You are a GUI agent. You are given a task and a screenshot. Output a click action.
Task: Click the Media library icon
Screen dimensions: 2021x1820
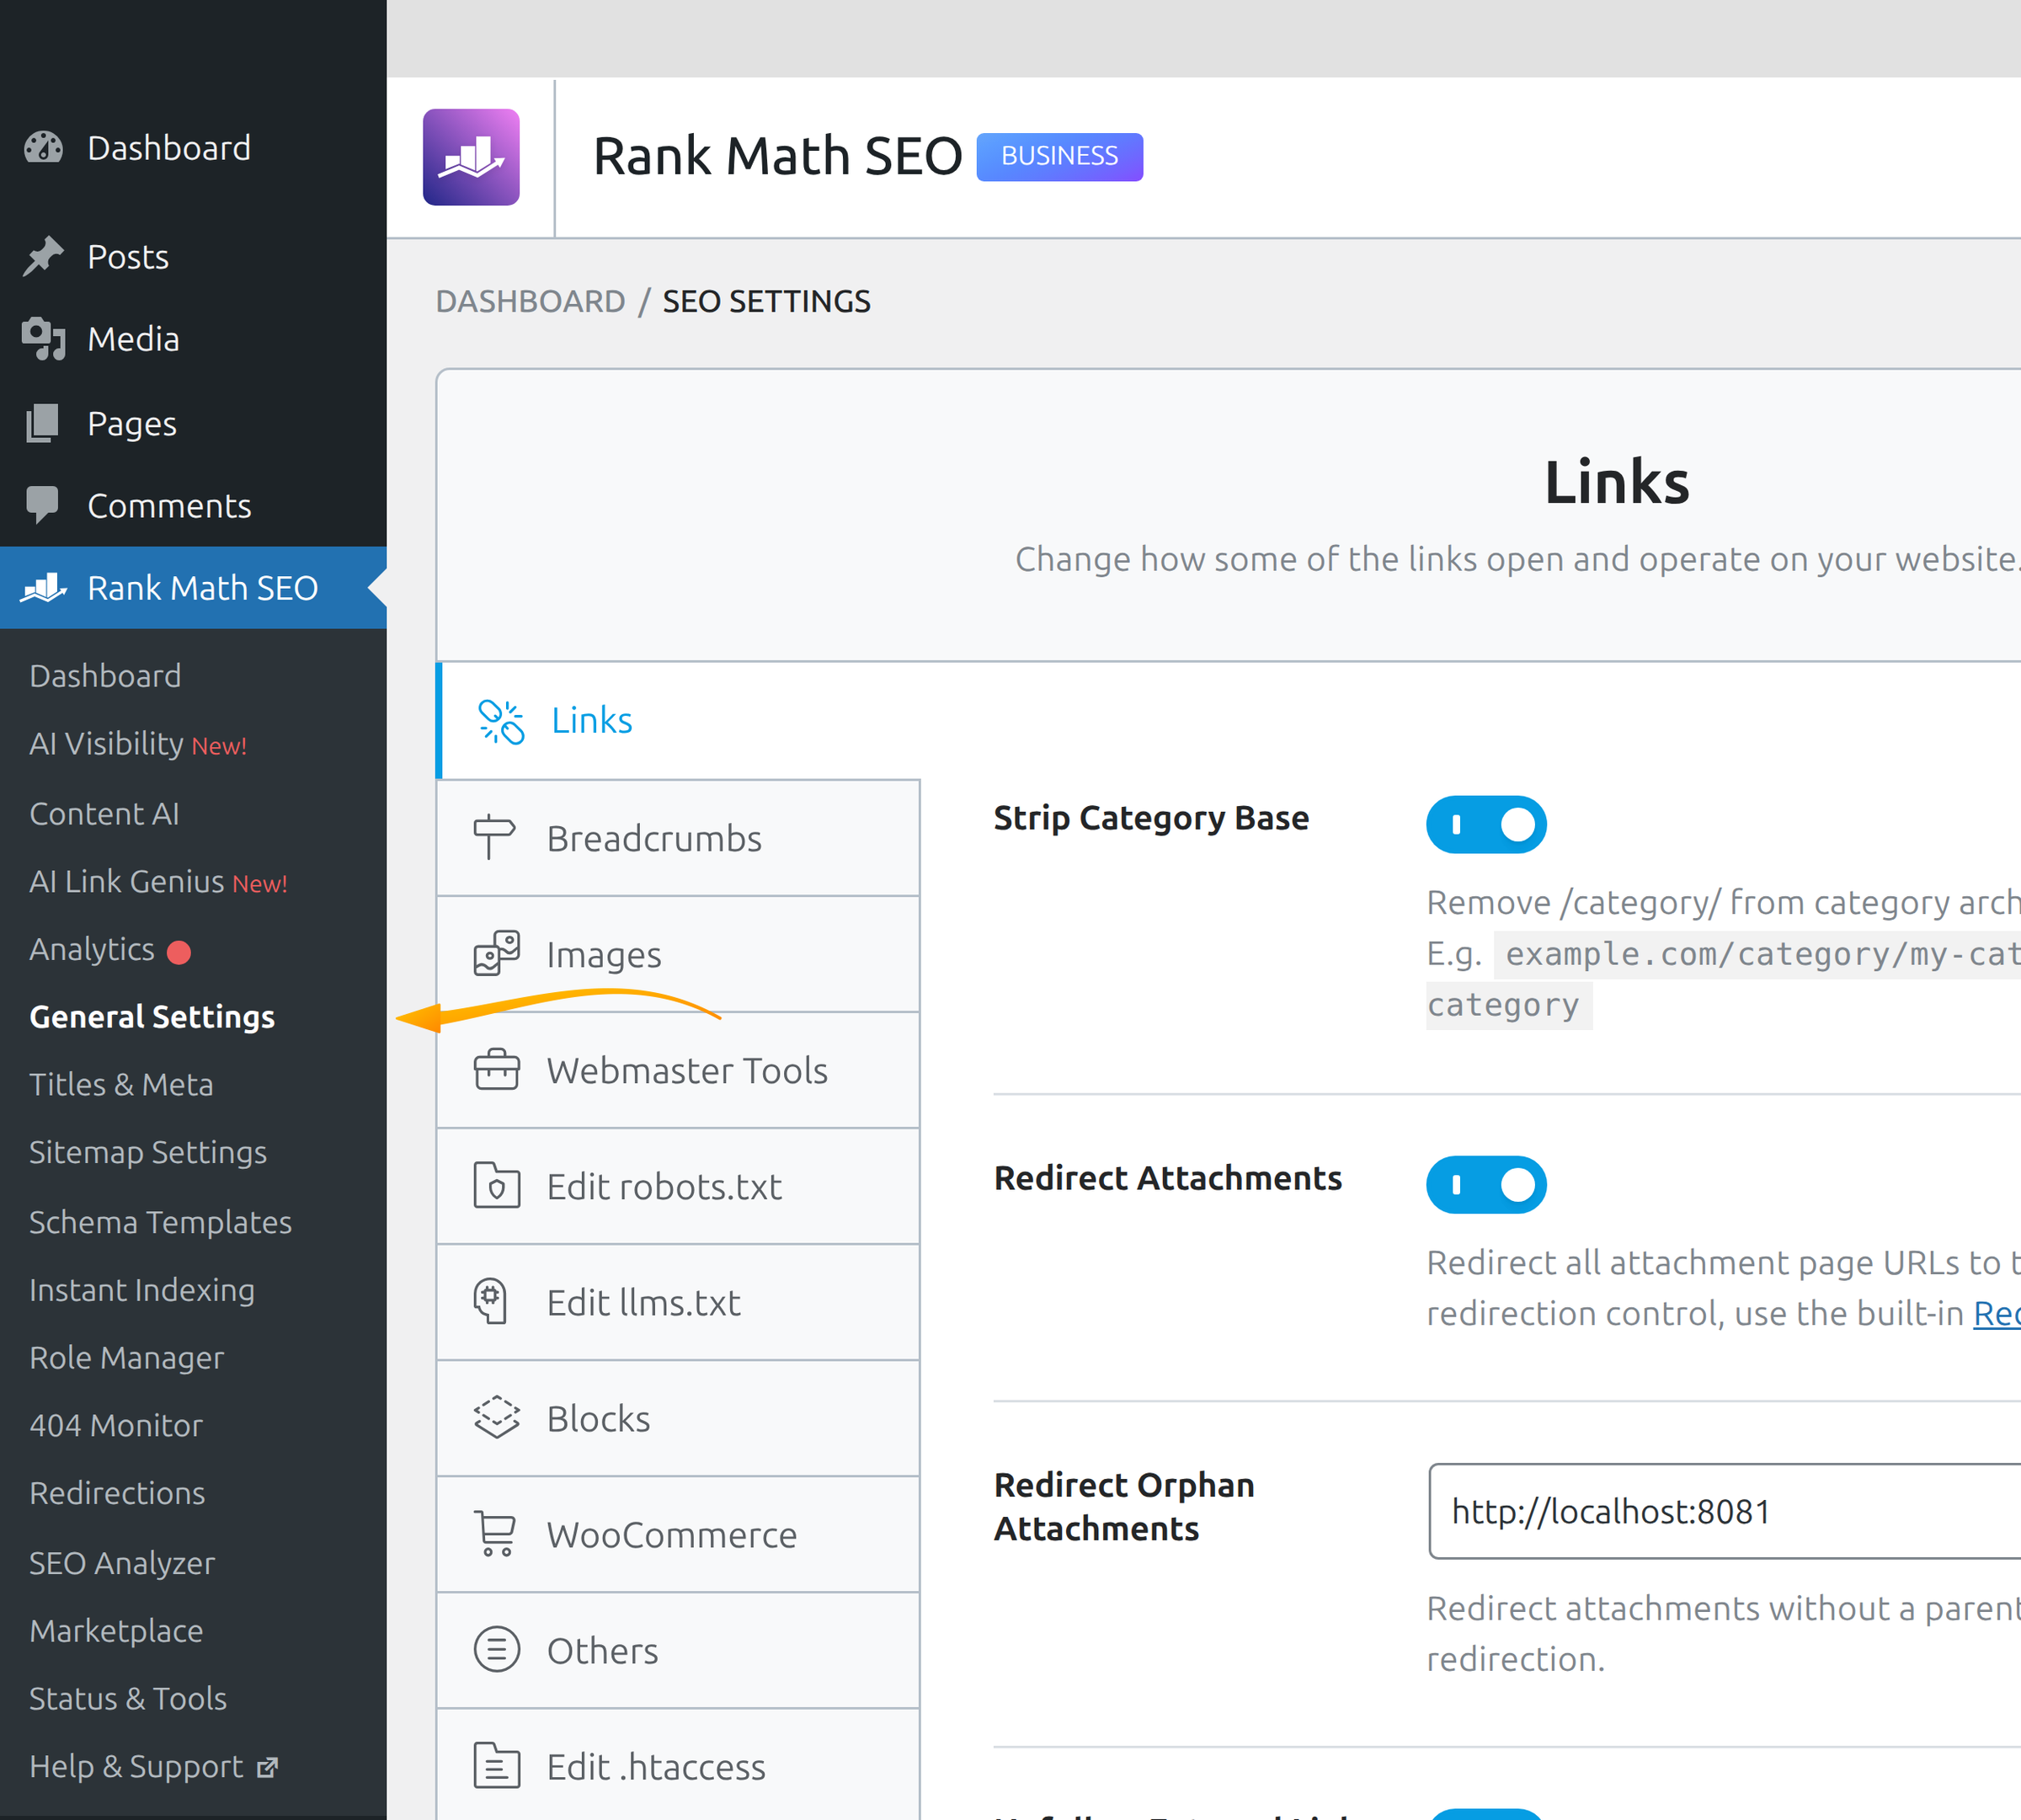(43, 339)
